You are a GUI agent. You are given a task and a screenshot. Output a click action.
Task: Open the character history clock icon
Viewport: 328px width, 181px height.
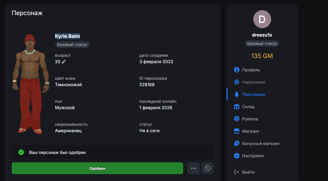point(208,168)
